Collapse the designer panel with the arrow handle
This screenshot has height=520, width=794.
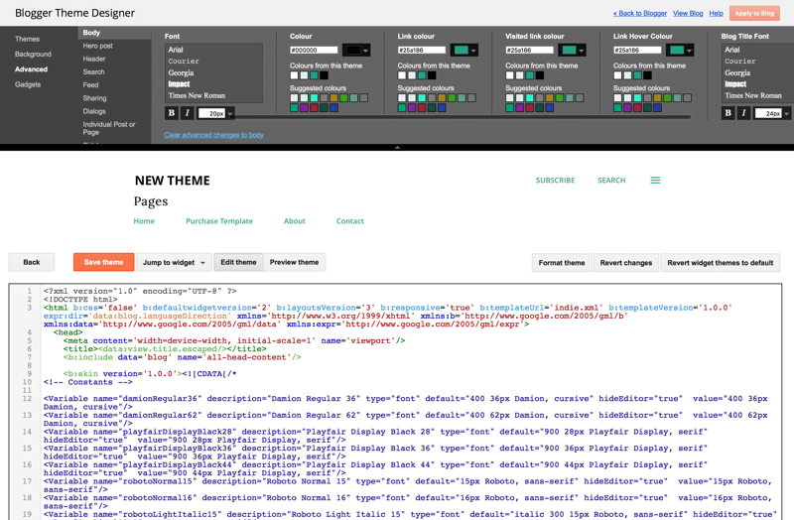pos(397,147)
